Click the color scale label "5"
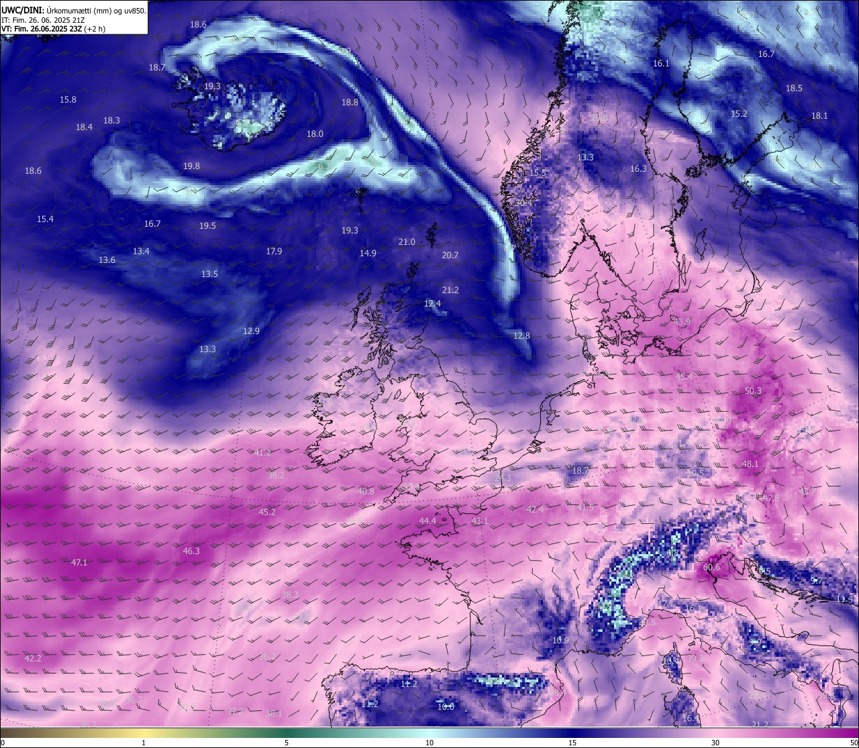This screenshot has width=859, height=748. [x=287, y=743]
